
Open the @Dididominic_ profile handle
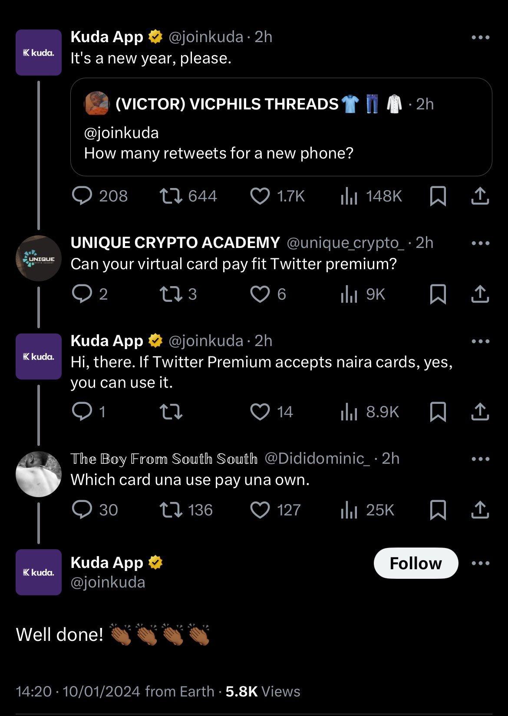[317, 459]
